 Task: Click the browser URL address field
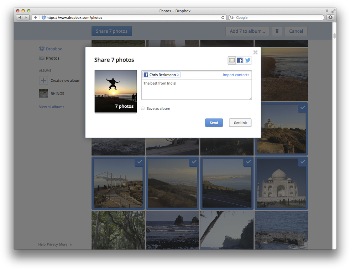pos(130,17)
